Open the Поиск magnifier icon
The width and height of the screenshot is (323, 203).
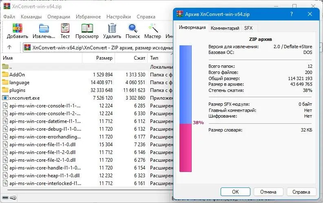tap(133, 28)
